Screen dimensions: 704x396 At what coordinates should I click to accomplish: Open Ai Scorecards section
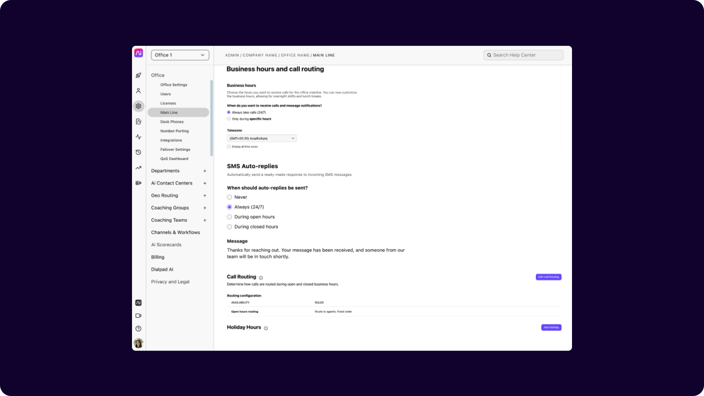[166, 245]
